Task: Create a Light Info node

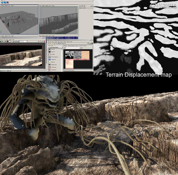Action: 52,62
